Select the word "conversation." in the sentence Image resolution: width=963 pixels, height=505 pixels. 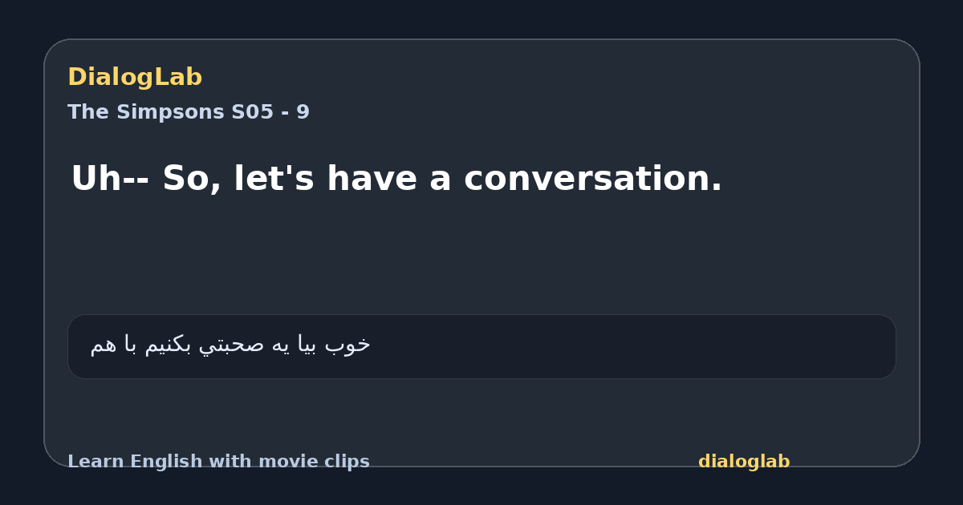[593, 179]
